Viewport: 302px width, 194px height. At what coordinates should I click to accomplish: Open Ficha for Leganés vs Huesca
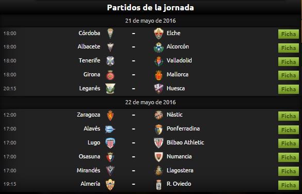click(289, 89)
